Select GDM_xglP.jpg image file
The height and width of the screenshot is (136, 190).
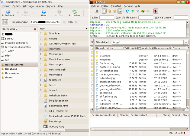pyautogui.click(x=57, y=126)
